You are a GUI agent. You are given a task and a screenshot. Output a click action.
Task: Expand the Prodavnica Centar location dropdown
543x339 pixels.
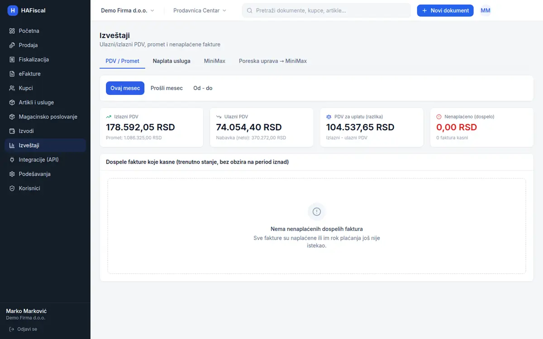click(200, 10)
